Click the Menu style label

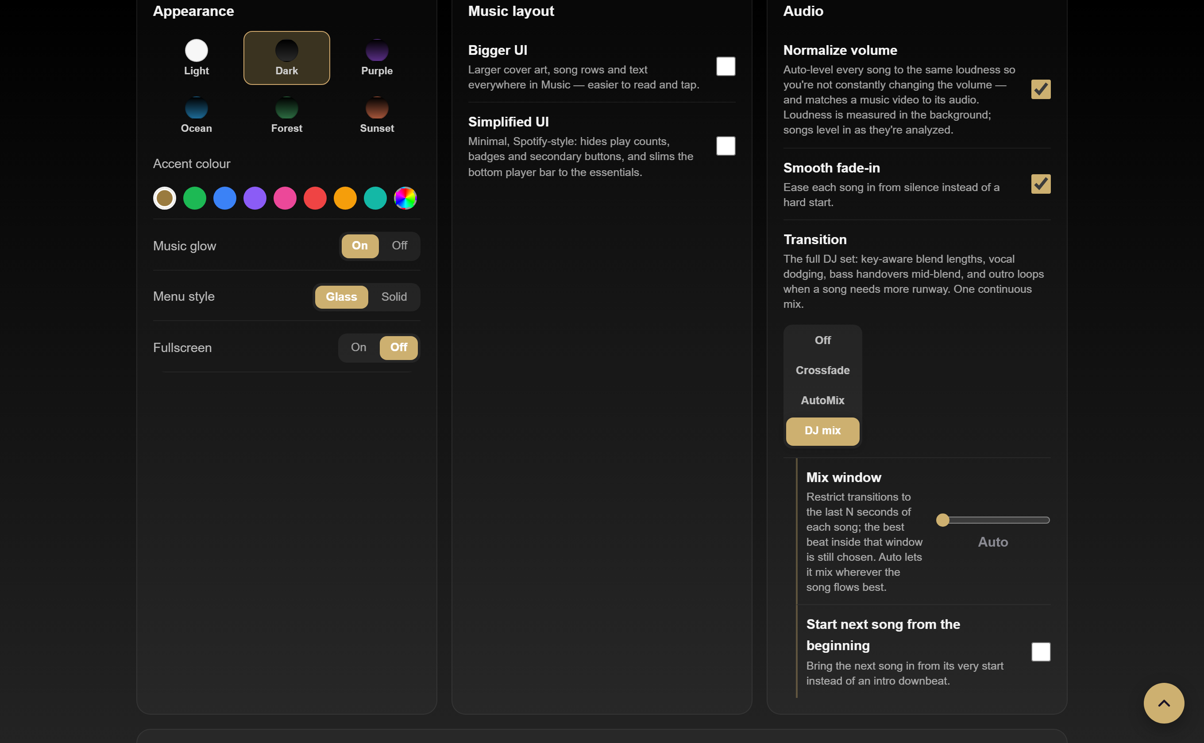(x=184, y=296)
